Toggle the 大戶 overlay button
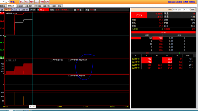The image size is (198, 111). pyautogui.click(x=6, y=10)
